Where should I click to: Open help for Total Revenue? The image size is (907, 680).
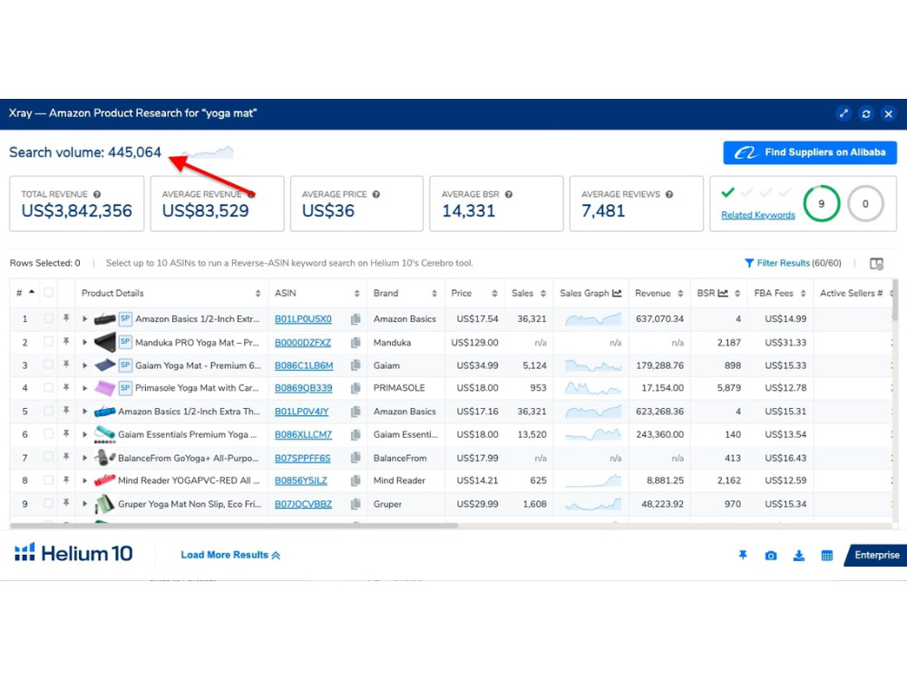[x=97, y=194]
